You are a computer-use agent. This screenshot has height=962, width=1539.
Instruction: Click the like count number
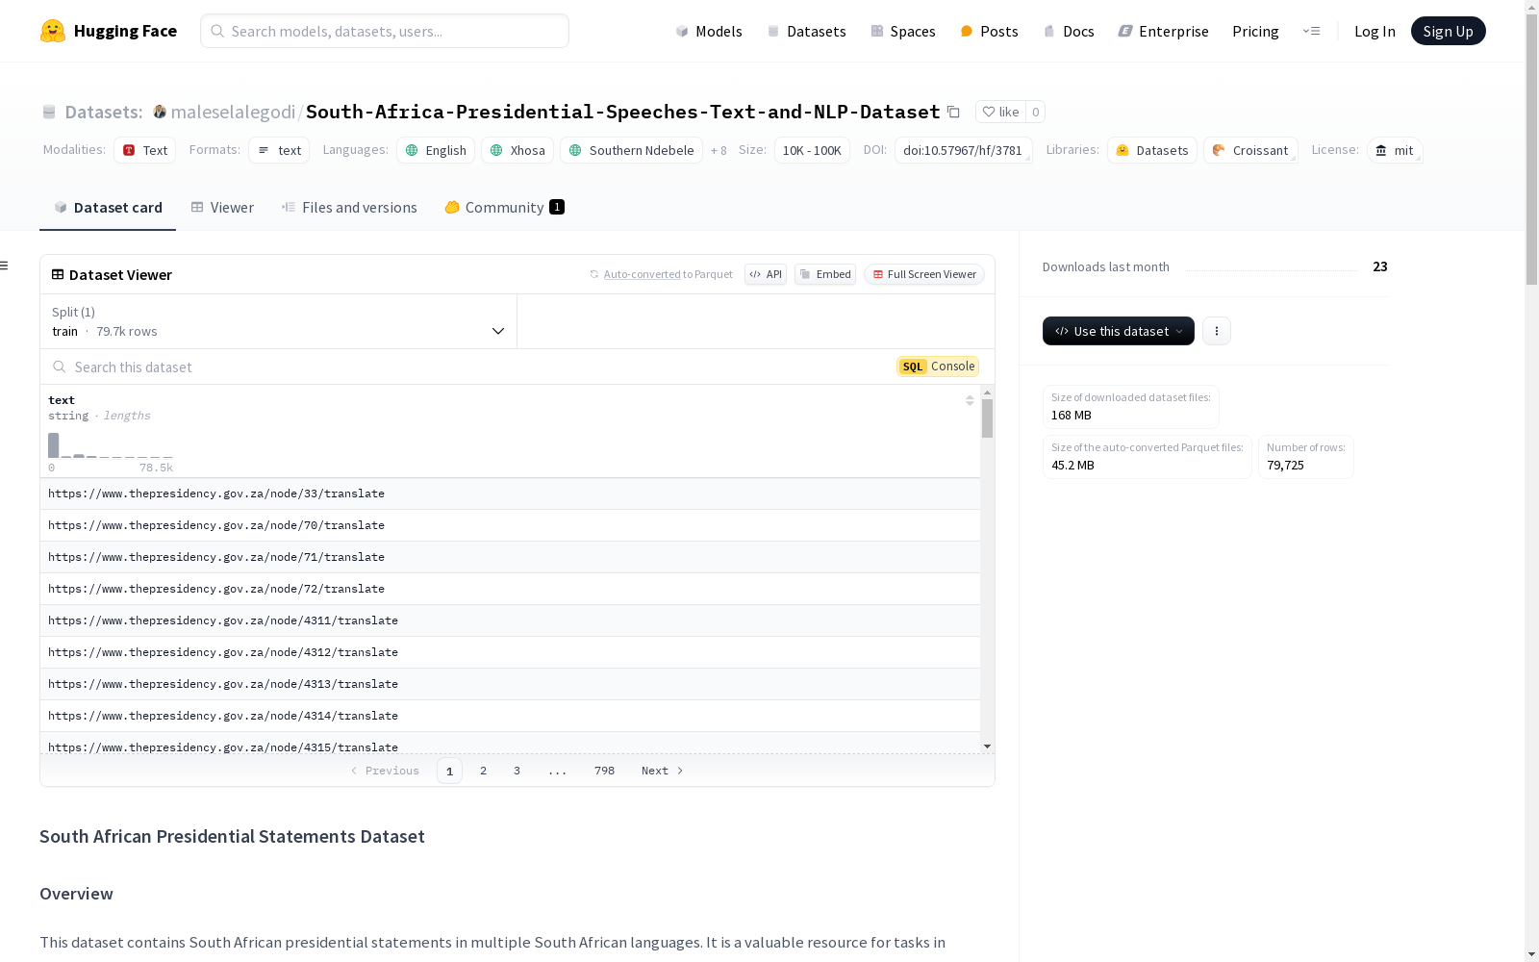click(x=1036, y=112)
